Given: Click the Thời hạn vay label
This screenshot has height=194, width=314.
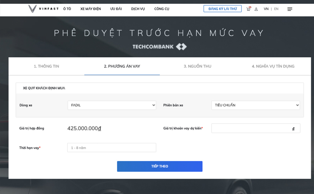Looking at the screenshot, I should pos(30,148).
